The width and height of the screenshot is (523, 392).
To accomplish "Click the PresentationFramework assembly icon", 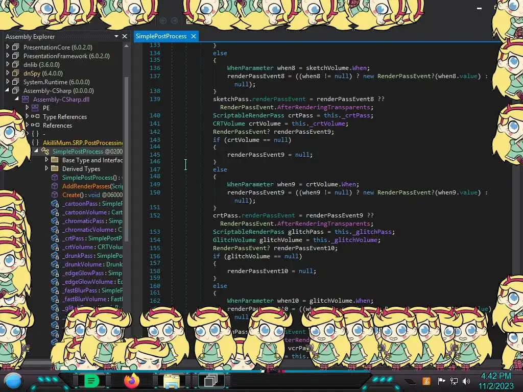I will click(15, 56).
